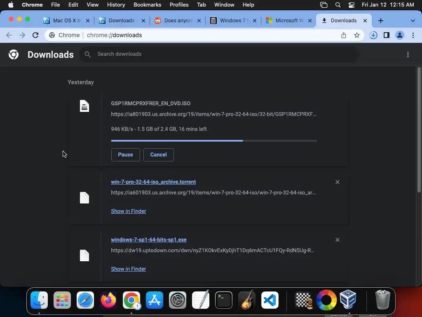Viewport: 422px width, 317px height.
Task: Open Control Center in menu bar
Action: pos(352,5)
